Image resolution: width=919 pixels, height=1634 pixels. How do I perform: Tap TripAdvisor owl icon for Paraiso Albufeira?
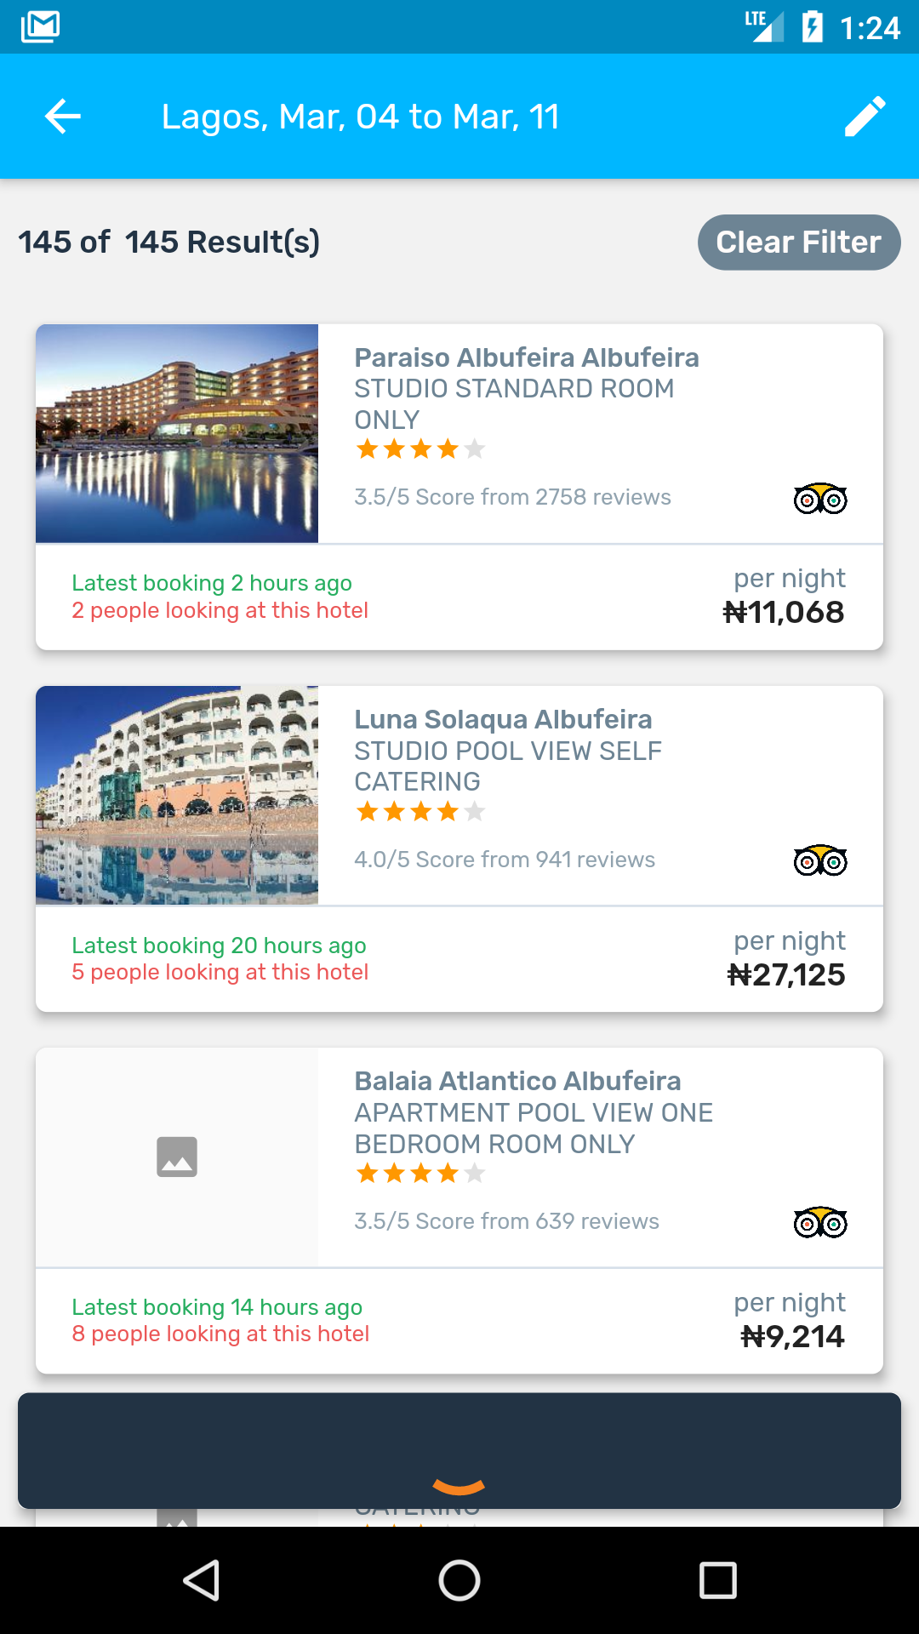point(819,499)
